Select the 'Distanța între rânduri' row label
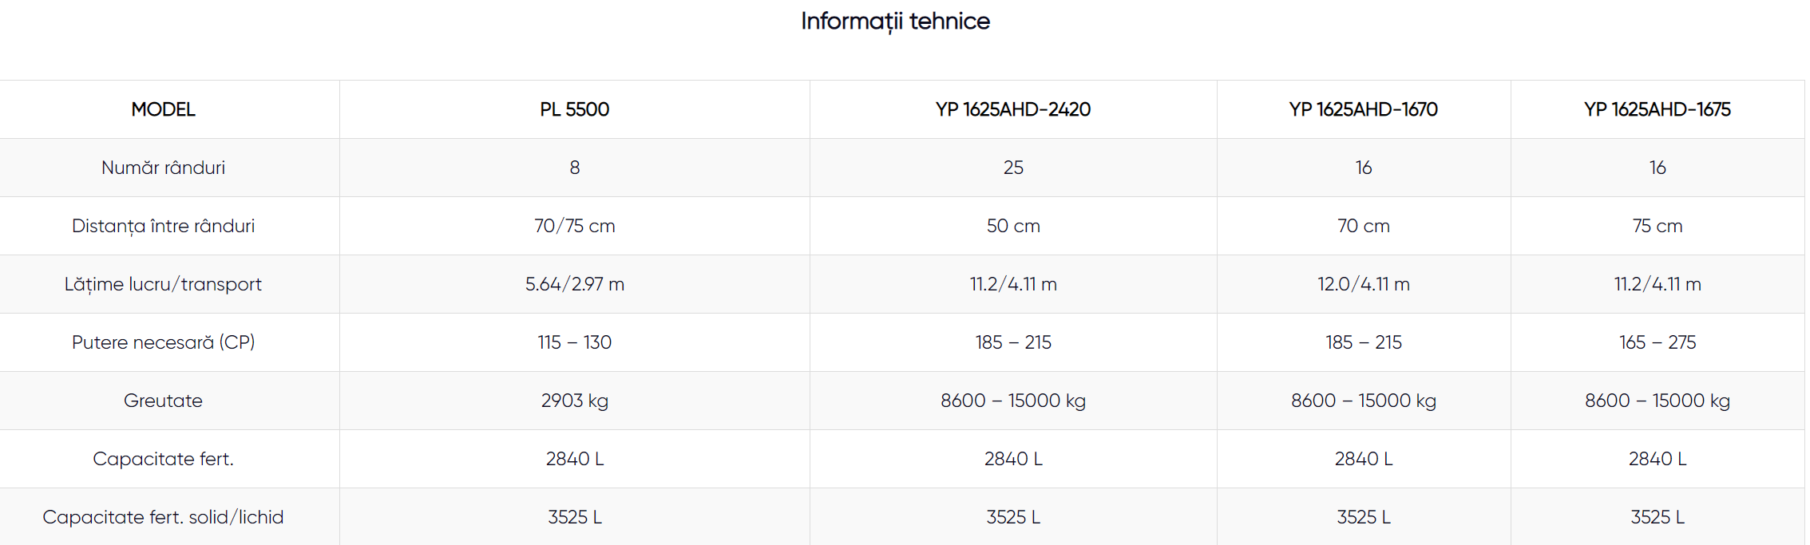The height and width of the screenshot is (545, 1810). (163, 226)
